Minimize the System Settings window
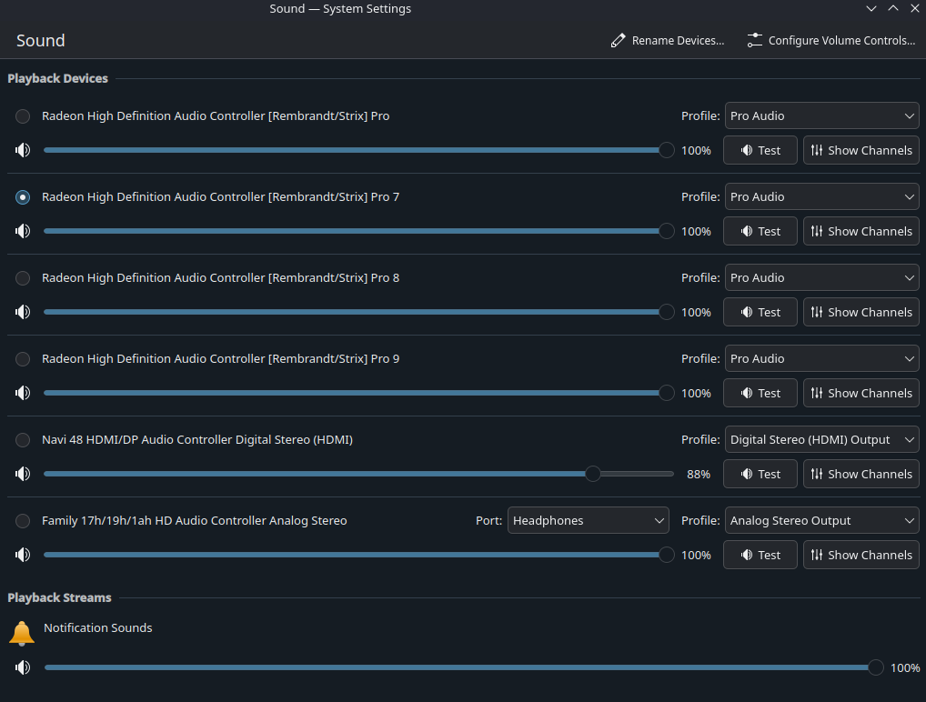 871,8
